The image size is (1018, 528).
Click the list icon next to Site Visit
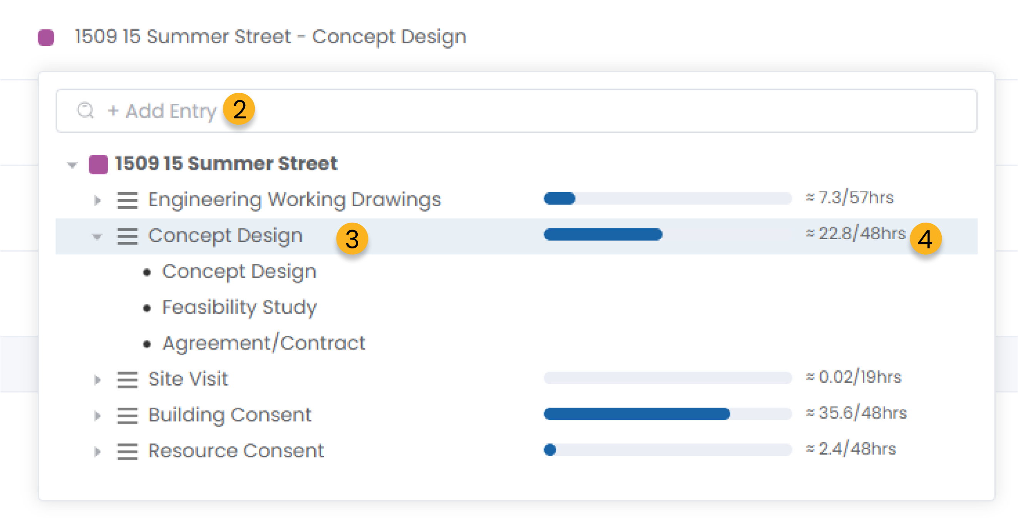tap(127, 380)
